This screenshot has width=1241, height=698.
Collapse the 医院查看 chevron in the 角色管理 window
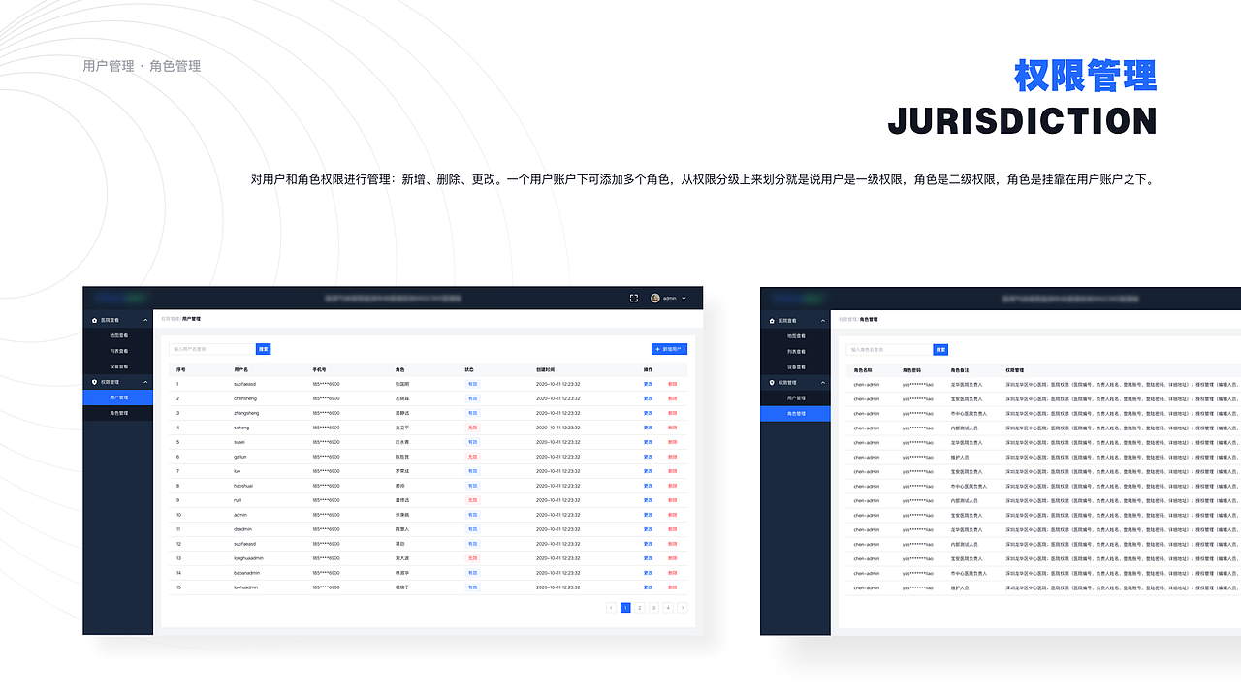pyautogui.click(x=823, y=320)
